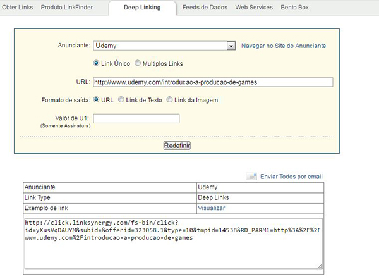Image resolution: width=379 pixels, height=279 pixels.
Task: Focus the URL input with the udemy.com address
Action: (x=212, y=82)
